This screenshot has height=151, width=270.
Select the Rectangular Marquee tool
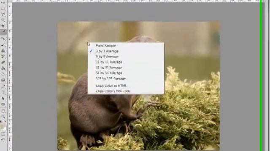tap(3, 8)
